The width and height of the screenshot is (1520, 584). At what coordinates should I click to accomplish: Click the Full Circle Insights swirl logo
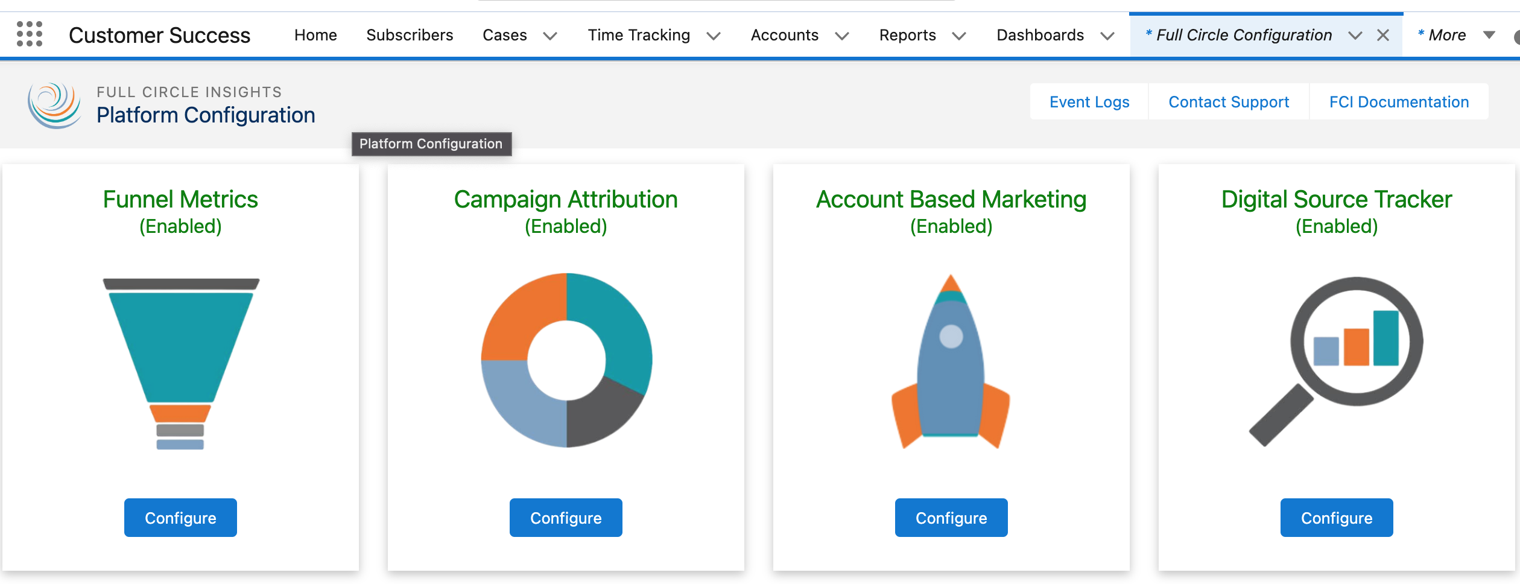point(54,105)
